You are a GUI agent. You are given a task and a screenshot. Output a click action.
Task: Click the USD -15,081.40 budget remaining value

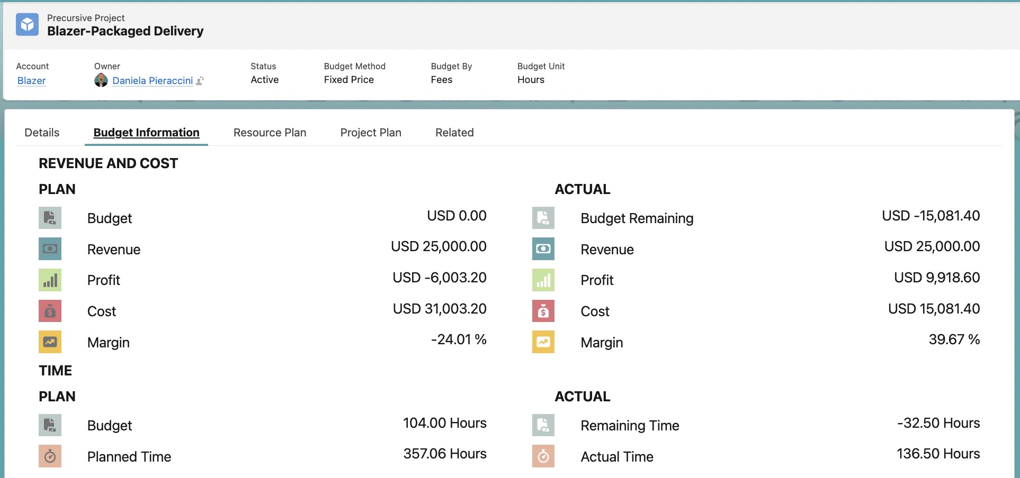(931, 216)
